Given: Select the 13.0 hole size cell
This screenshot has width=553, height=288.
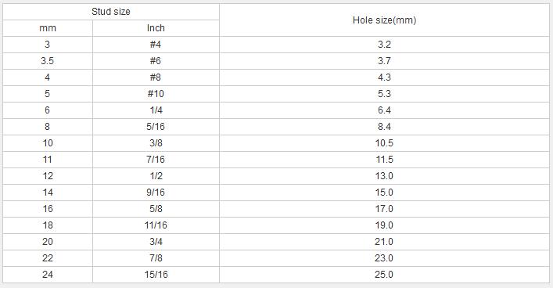Looking at the screenshot, I should pyautogui.click(x=384, y=176).
